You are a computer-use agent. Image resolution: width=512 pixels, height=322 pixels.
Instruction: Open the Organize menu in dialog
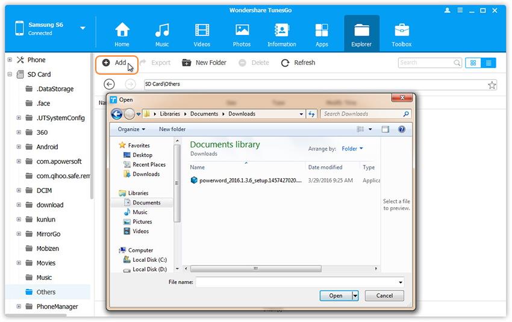(x=131, y=129)
